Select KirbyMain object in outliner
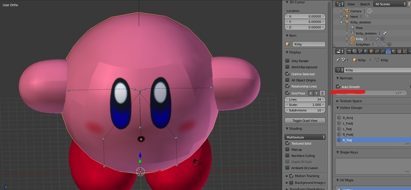 363,44
